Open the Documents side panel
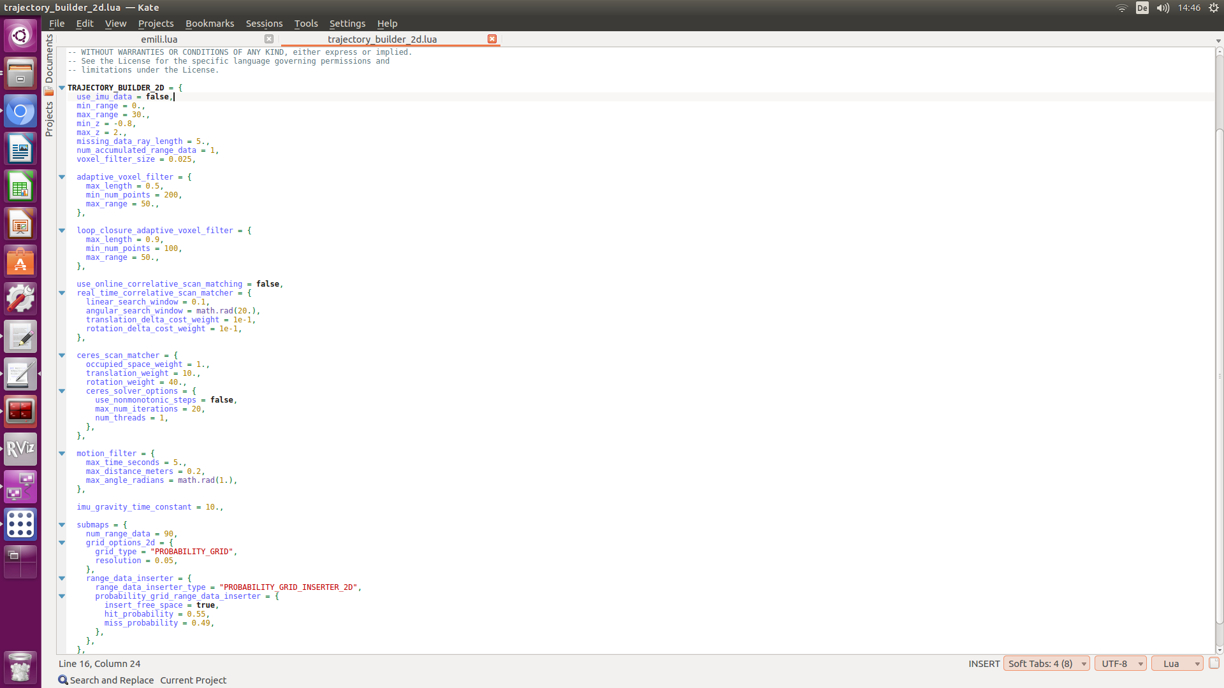 coord(49,59)
